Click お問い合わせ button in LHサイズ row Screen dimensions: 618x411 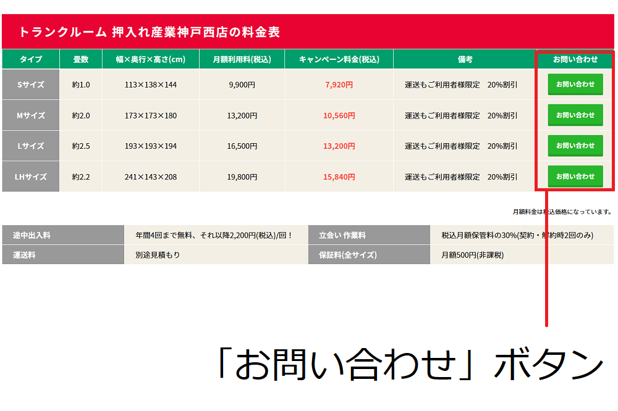[575, 176]
